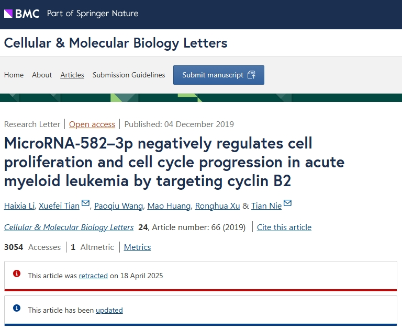402x331 pixels.
Task: View author Ronghua Xu details
Action: click(x=217, y=206)
